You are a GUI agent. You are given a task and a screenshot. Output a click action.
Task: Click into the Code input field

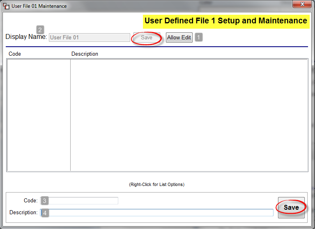(x=79, y=201)
